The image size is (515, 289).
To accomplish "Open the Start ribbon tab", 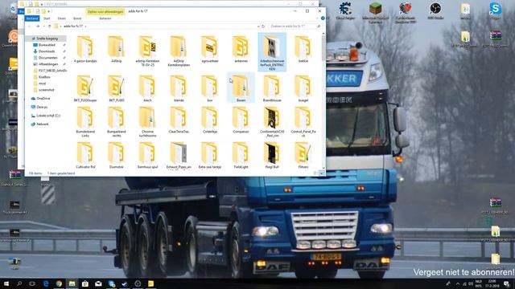I will click(x=47, y=18).
